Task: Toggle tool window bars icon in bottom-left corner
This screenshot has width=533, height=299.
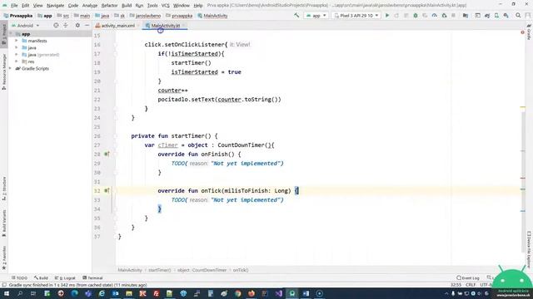Action: pyautogui.click(x=4, y=285)
